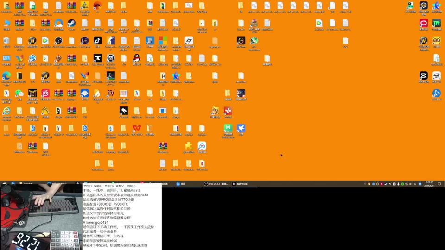Open the This PC desktop icon
Viewport: 445px width, 250px height.
point(6,23)
